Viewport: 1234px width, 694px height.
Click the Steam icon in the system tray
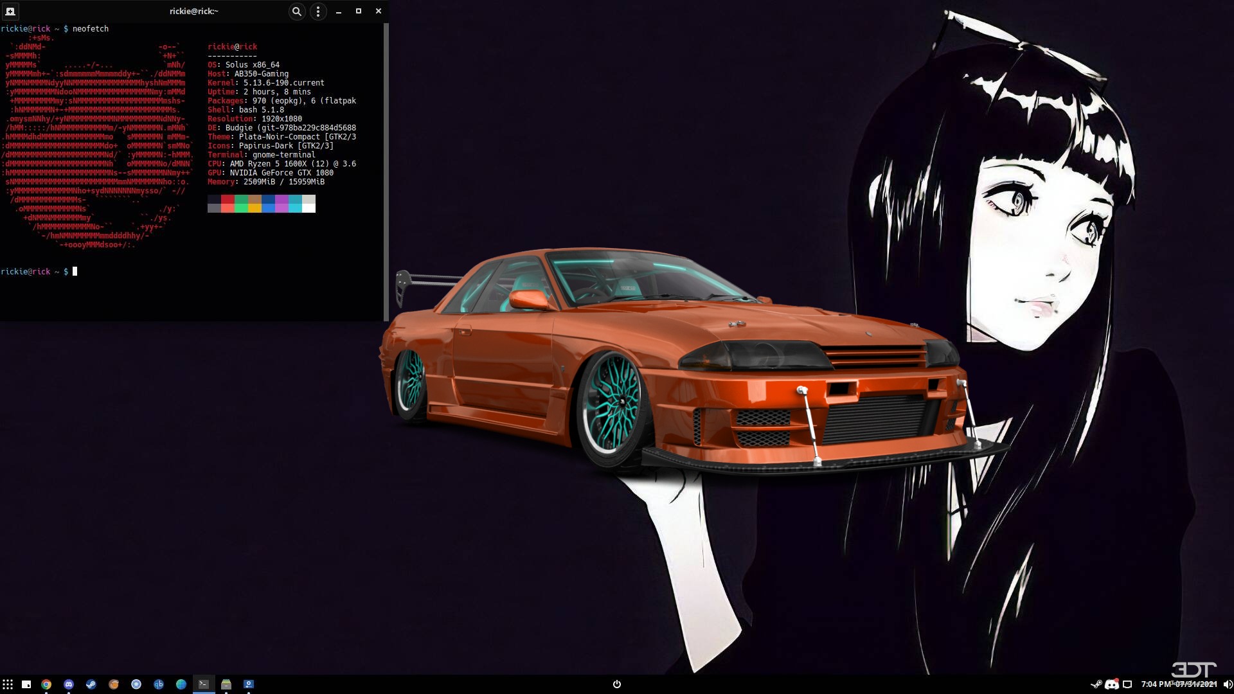coord(1096,684)
